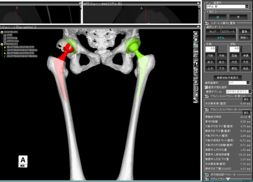
Task: Toggle the 整復状態を適用 checkbox
Action: point(206,87)
